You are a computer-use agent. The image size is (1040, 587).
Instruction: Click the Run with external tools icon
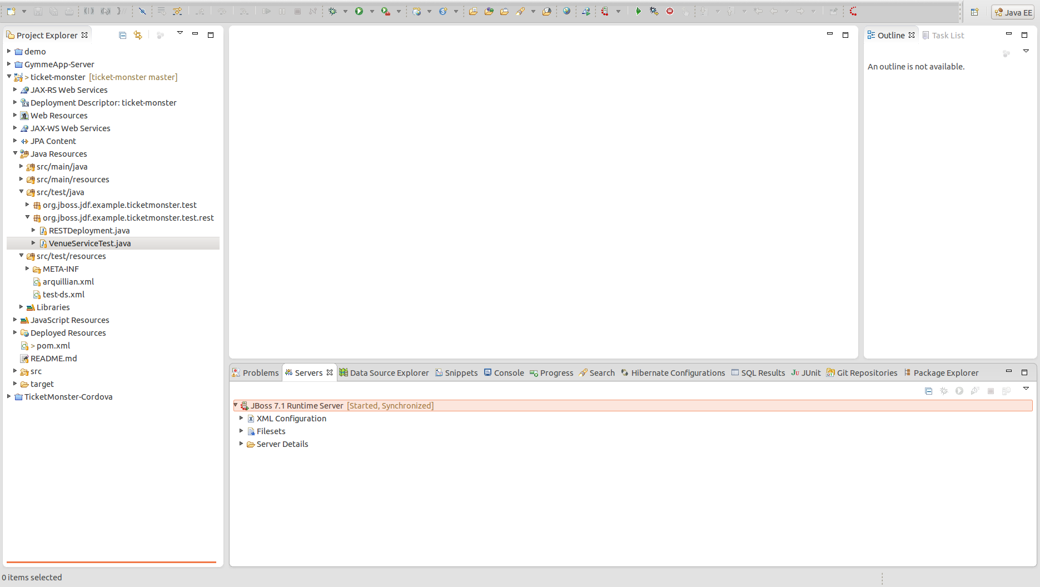click(385, 11)
